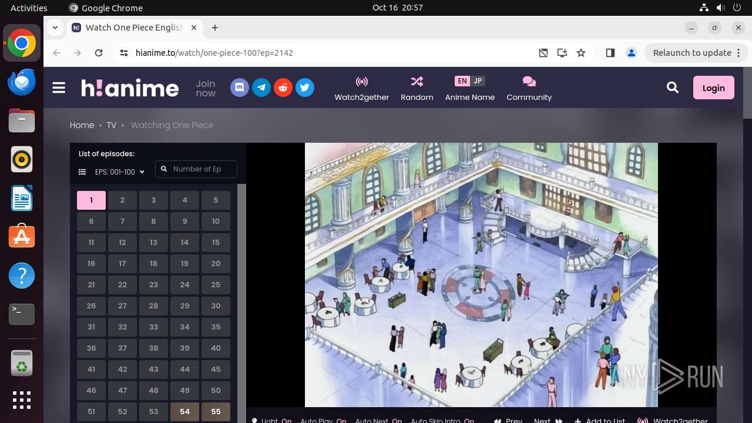Image resolution: width=752 pixels, height=423 pixels.
Task: Click the Login button
Action: [713, 88]
